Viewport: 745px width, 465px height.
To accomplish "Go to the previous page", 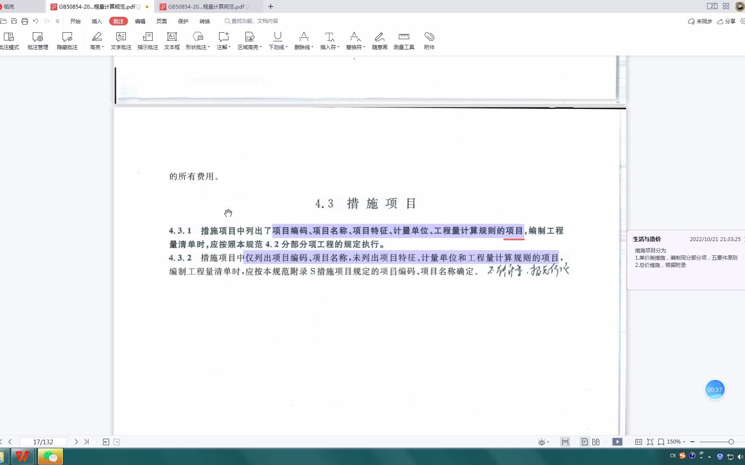I will point(10,442).
